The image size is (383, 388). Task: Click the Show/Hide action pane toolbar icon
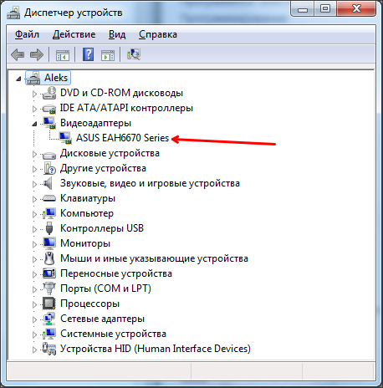[x=108, y=55]
